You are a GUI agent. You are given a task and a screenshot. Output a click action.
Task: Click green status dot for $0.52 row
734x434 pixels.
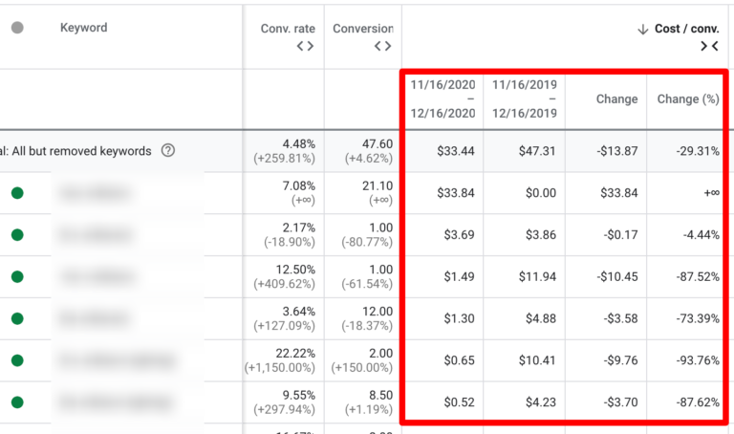coord(17,403)
